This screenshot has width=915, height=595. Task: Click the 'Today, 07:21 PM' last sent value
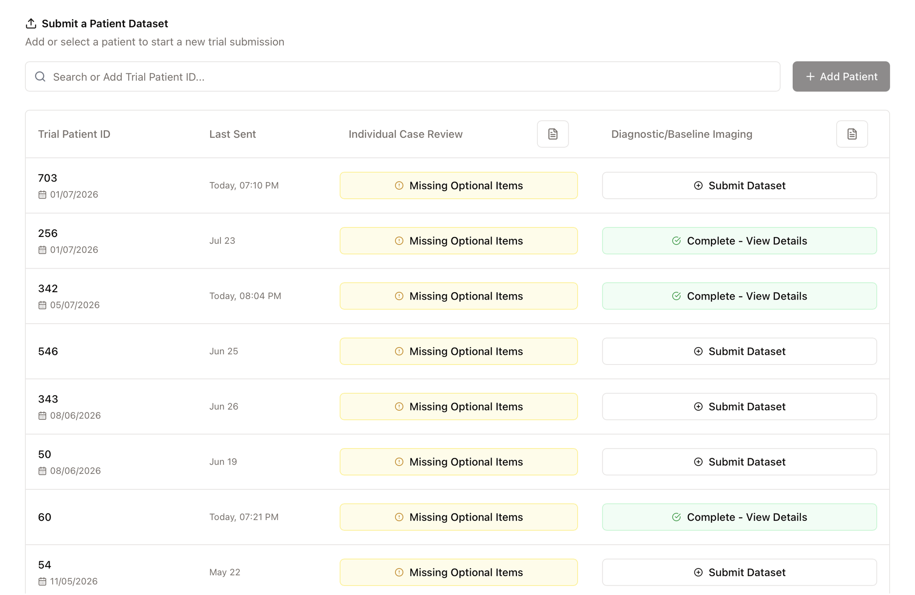pyautogui.click(x=244, y=517)
